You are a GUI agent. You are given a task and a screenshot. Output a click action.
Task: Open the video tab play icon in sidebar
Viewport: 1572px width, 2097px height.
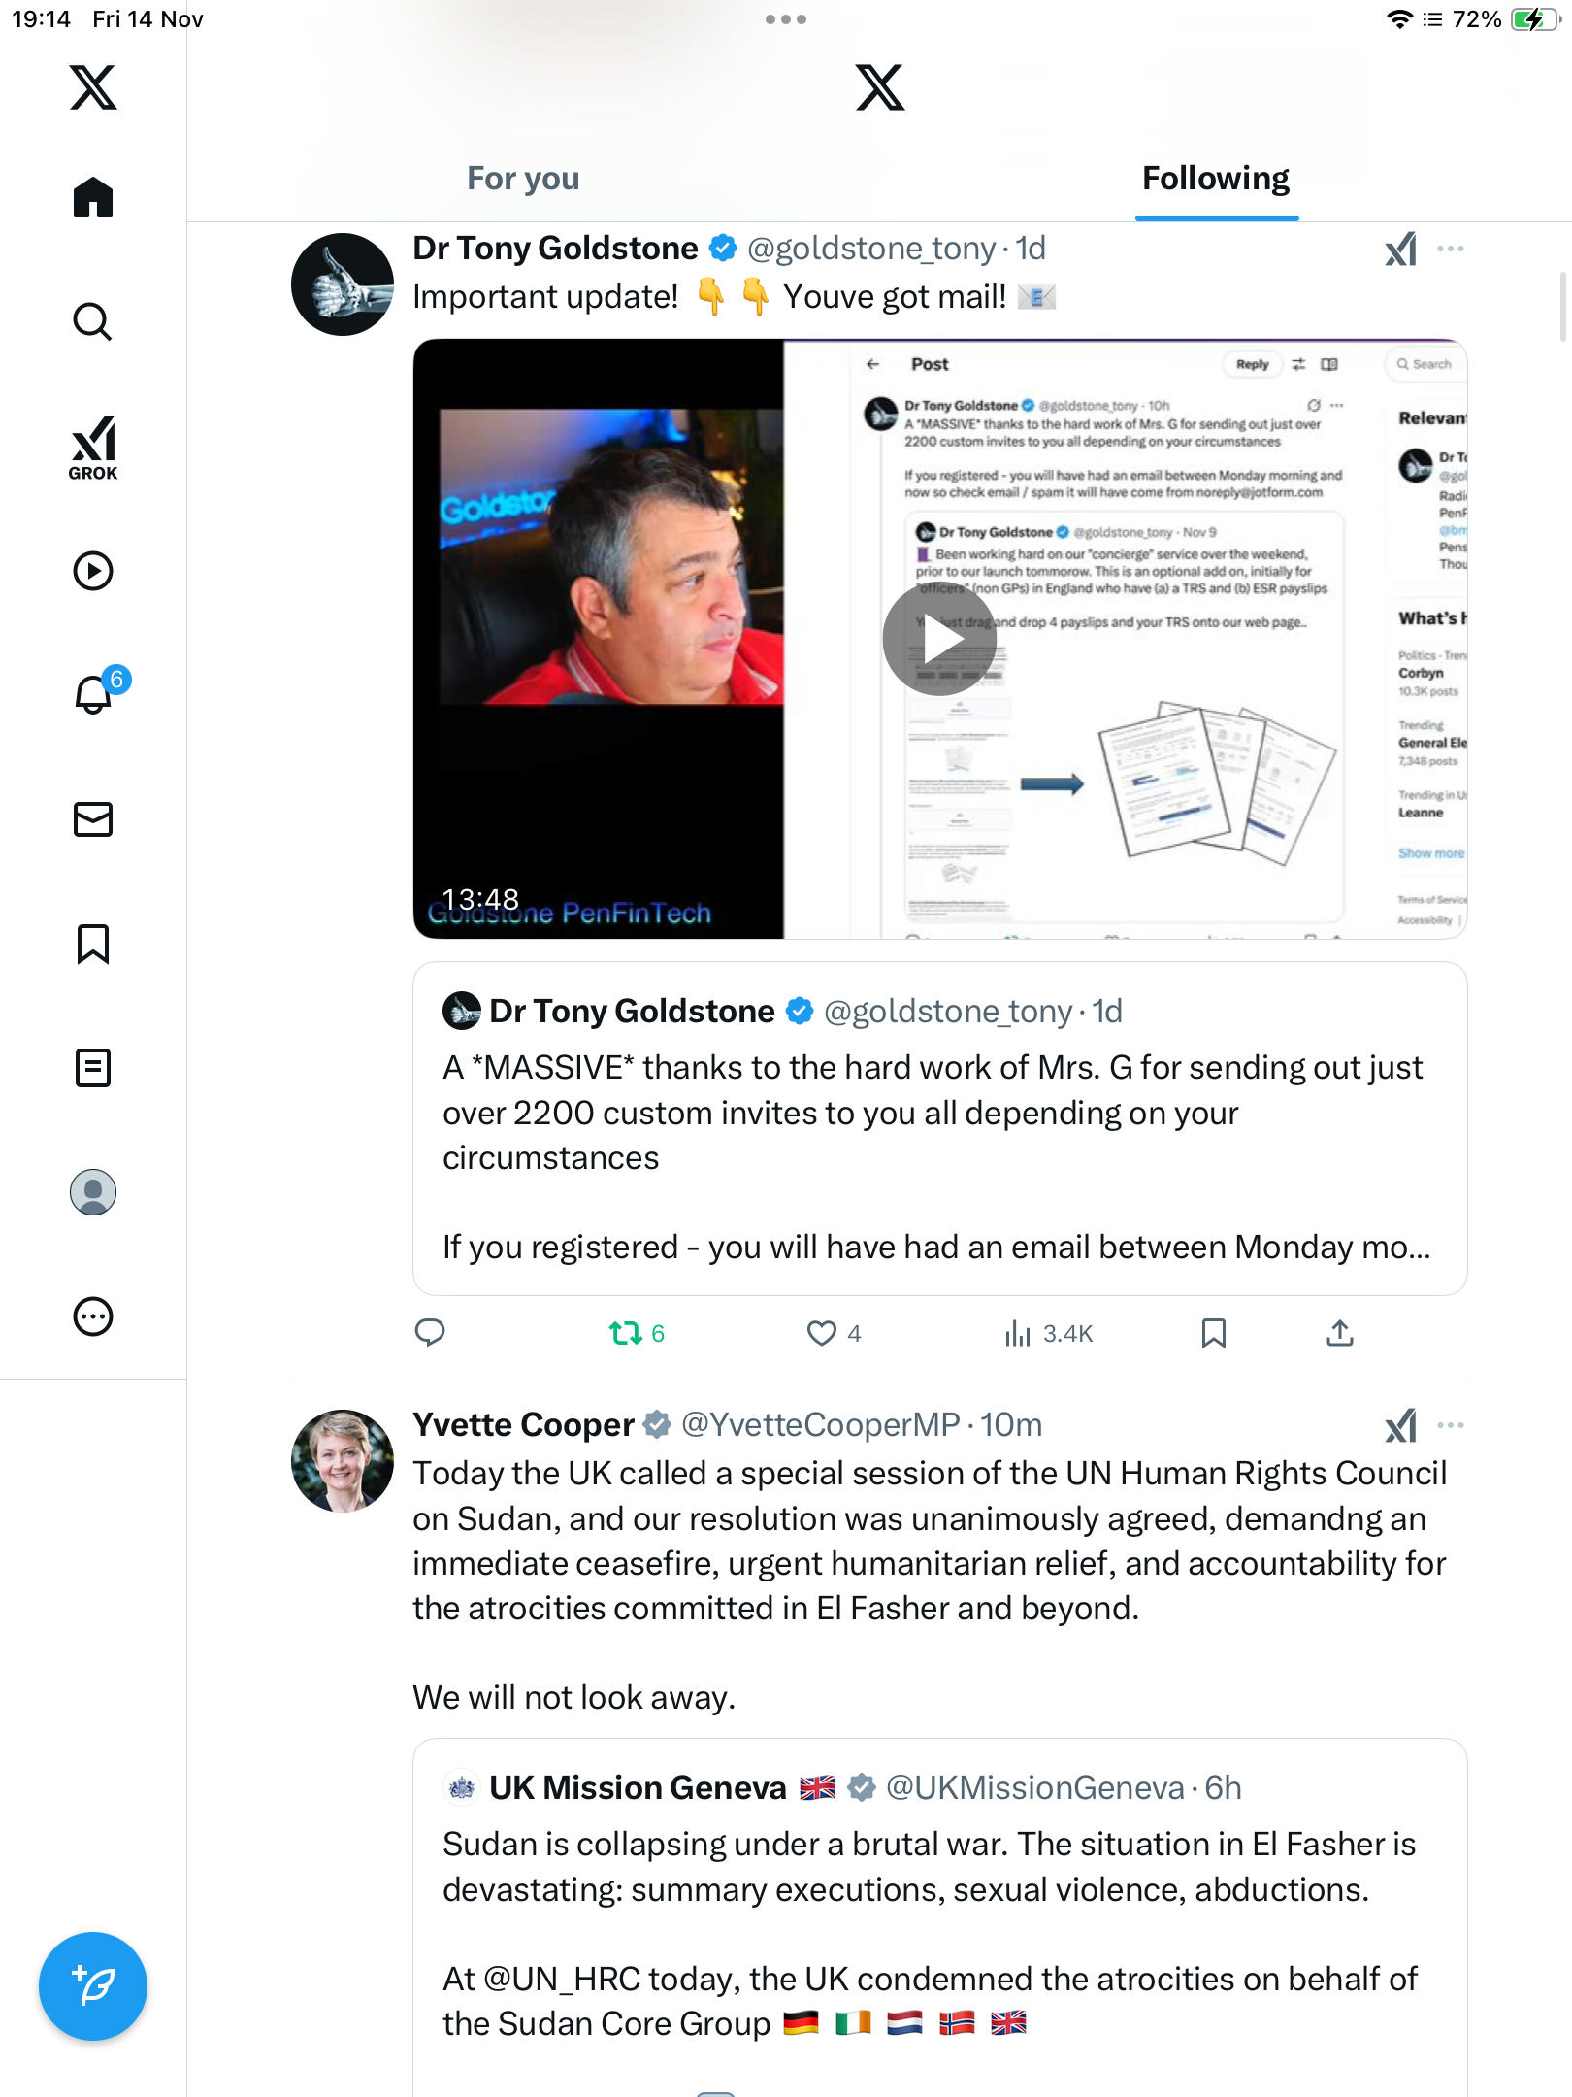93,571
